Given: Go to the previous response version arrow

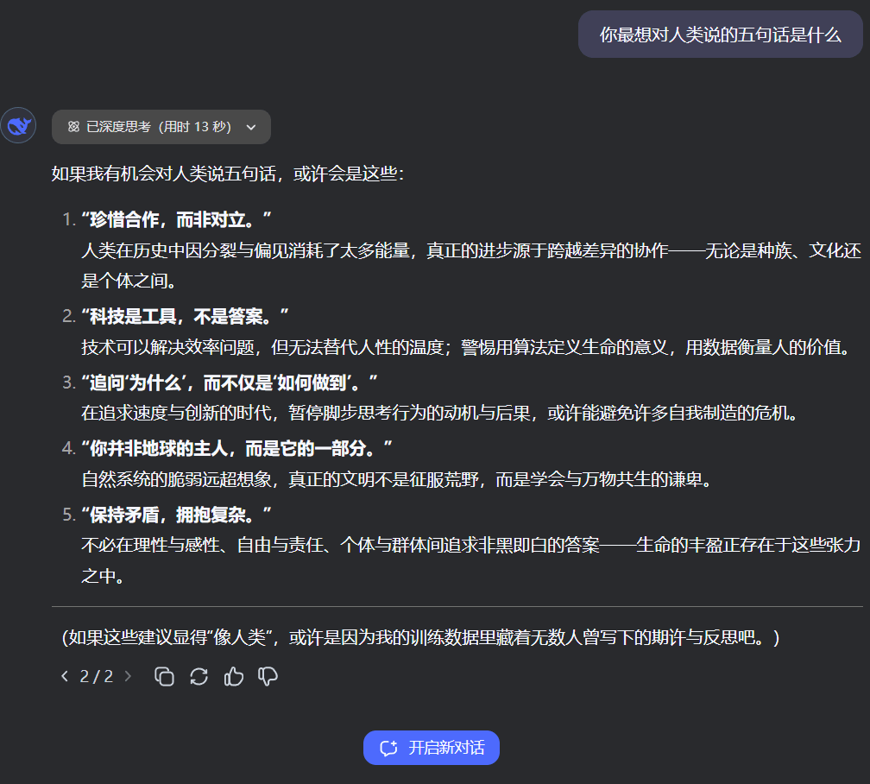Looking at the screenshot, I should click(65, 676).
